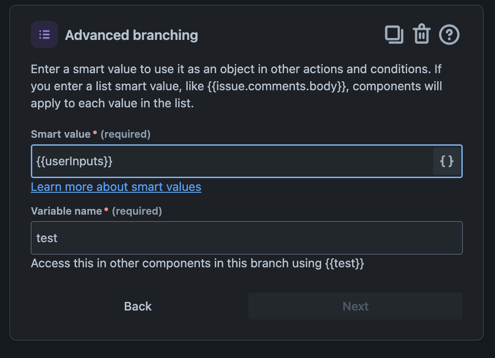Focus the Smart value field containing {{userInputs}}

228,161
